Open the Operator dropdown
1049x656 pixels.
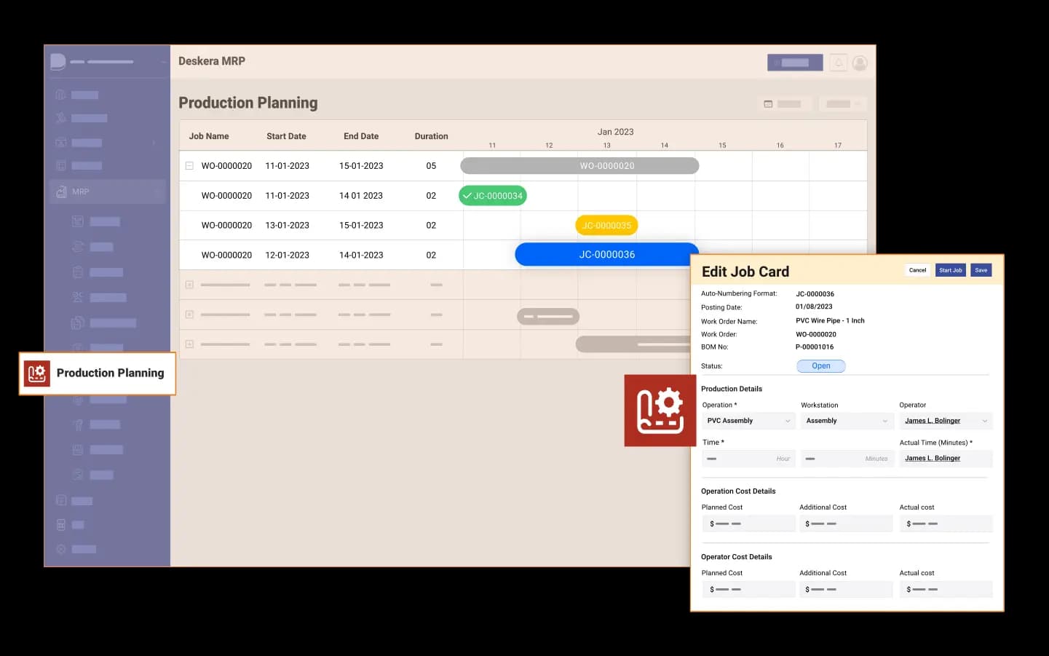945,421
